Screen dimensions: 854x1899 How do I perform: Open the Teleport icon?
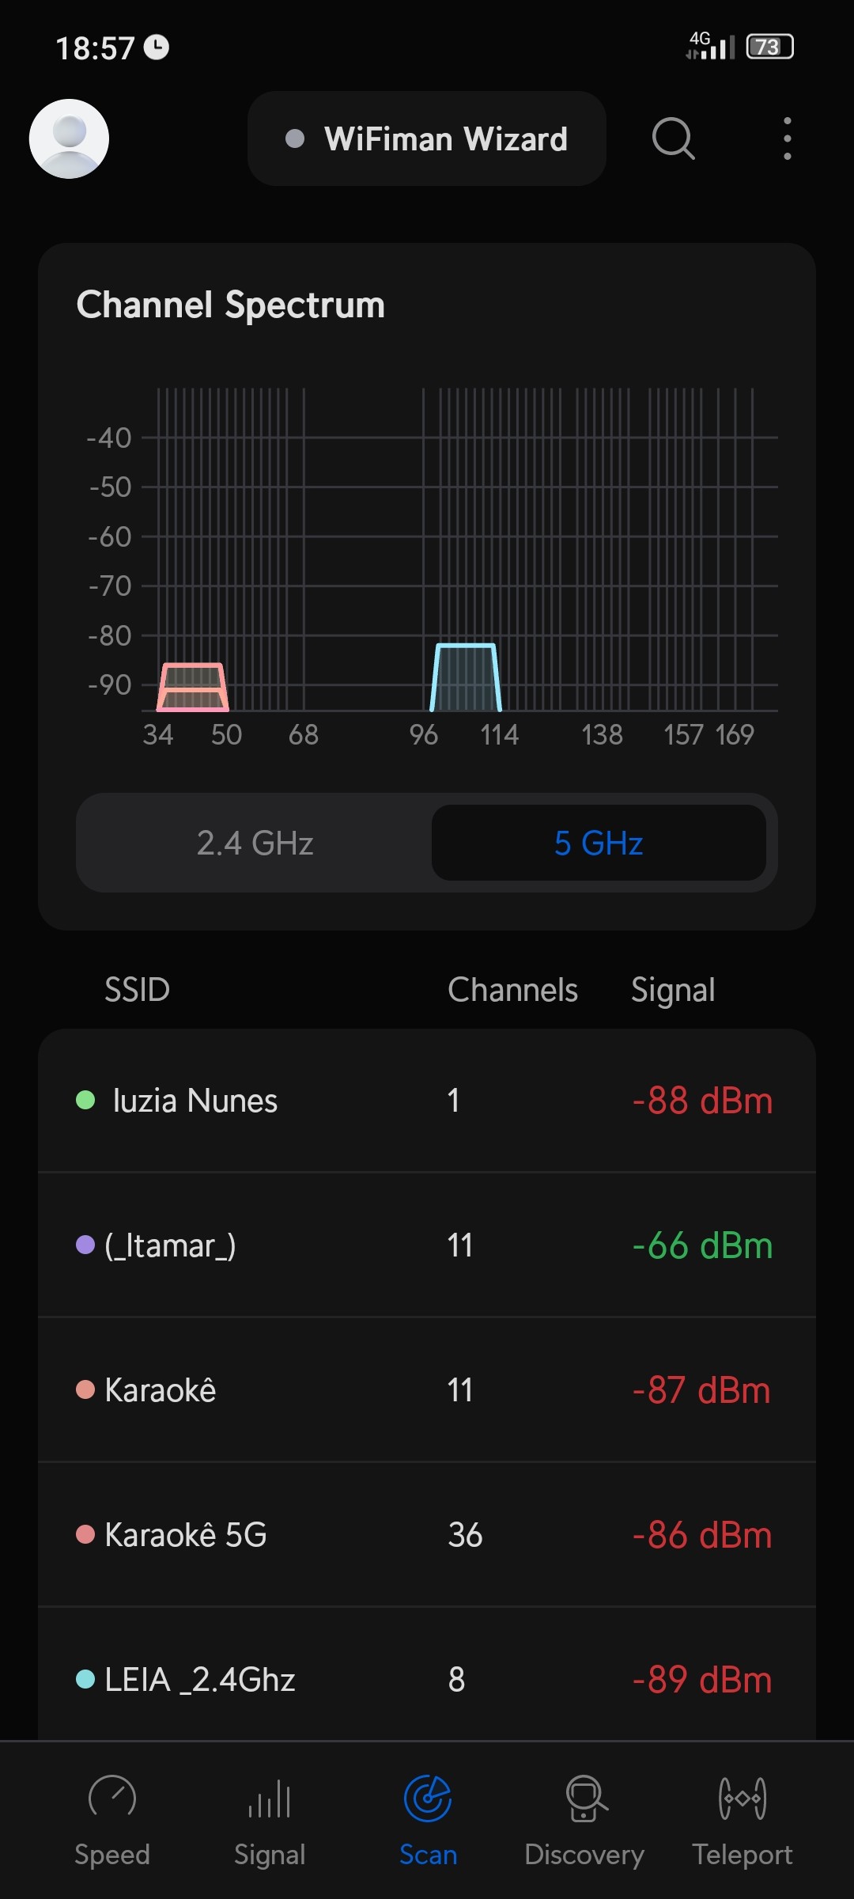coord(743,1798)
